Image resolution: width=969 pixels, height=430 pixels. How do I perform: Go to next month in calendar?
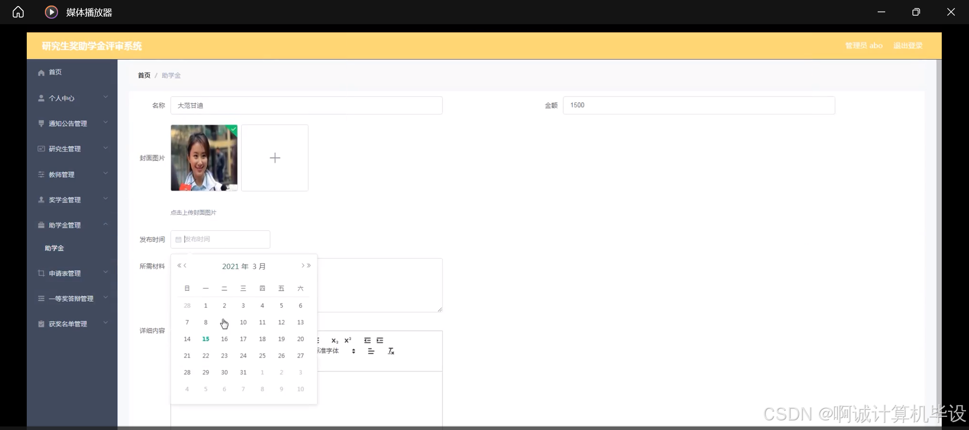click(x=303, y=266)
